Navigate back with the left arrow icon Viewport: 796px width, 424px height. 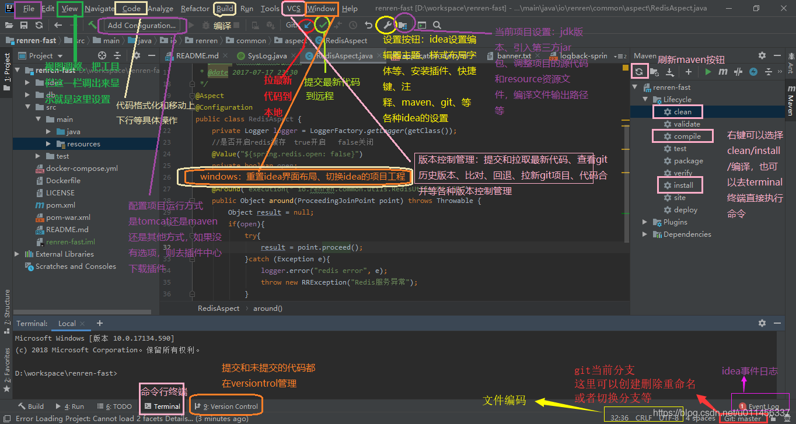coord(58,25)
